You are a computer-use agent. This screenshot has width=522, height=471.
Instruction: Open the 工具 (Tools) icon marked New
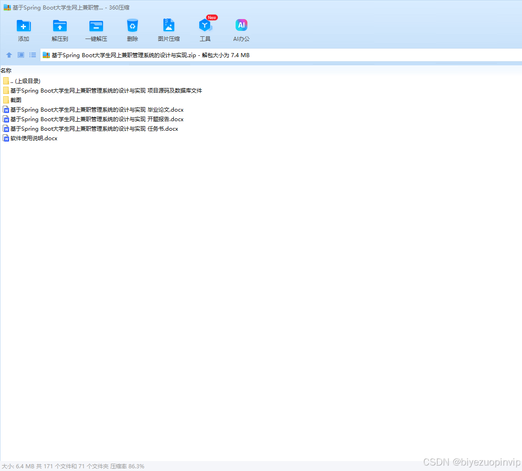coord(206,25)
